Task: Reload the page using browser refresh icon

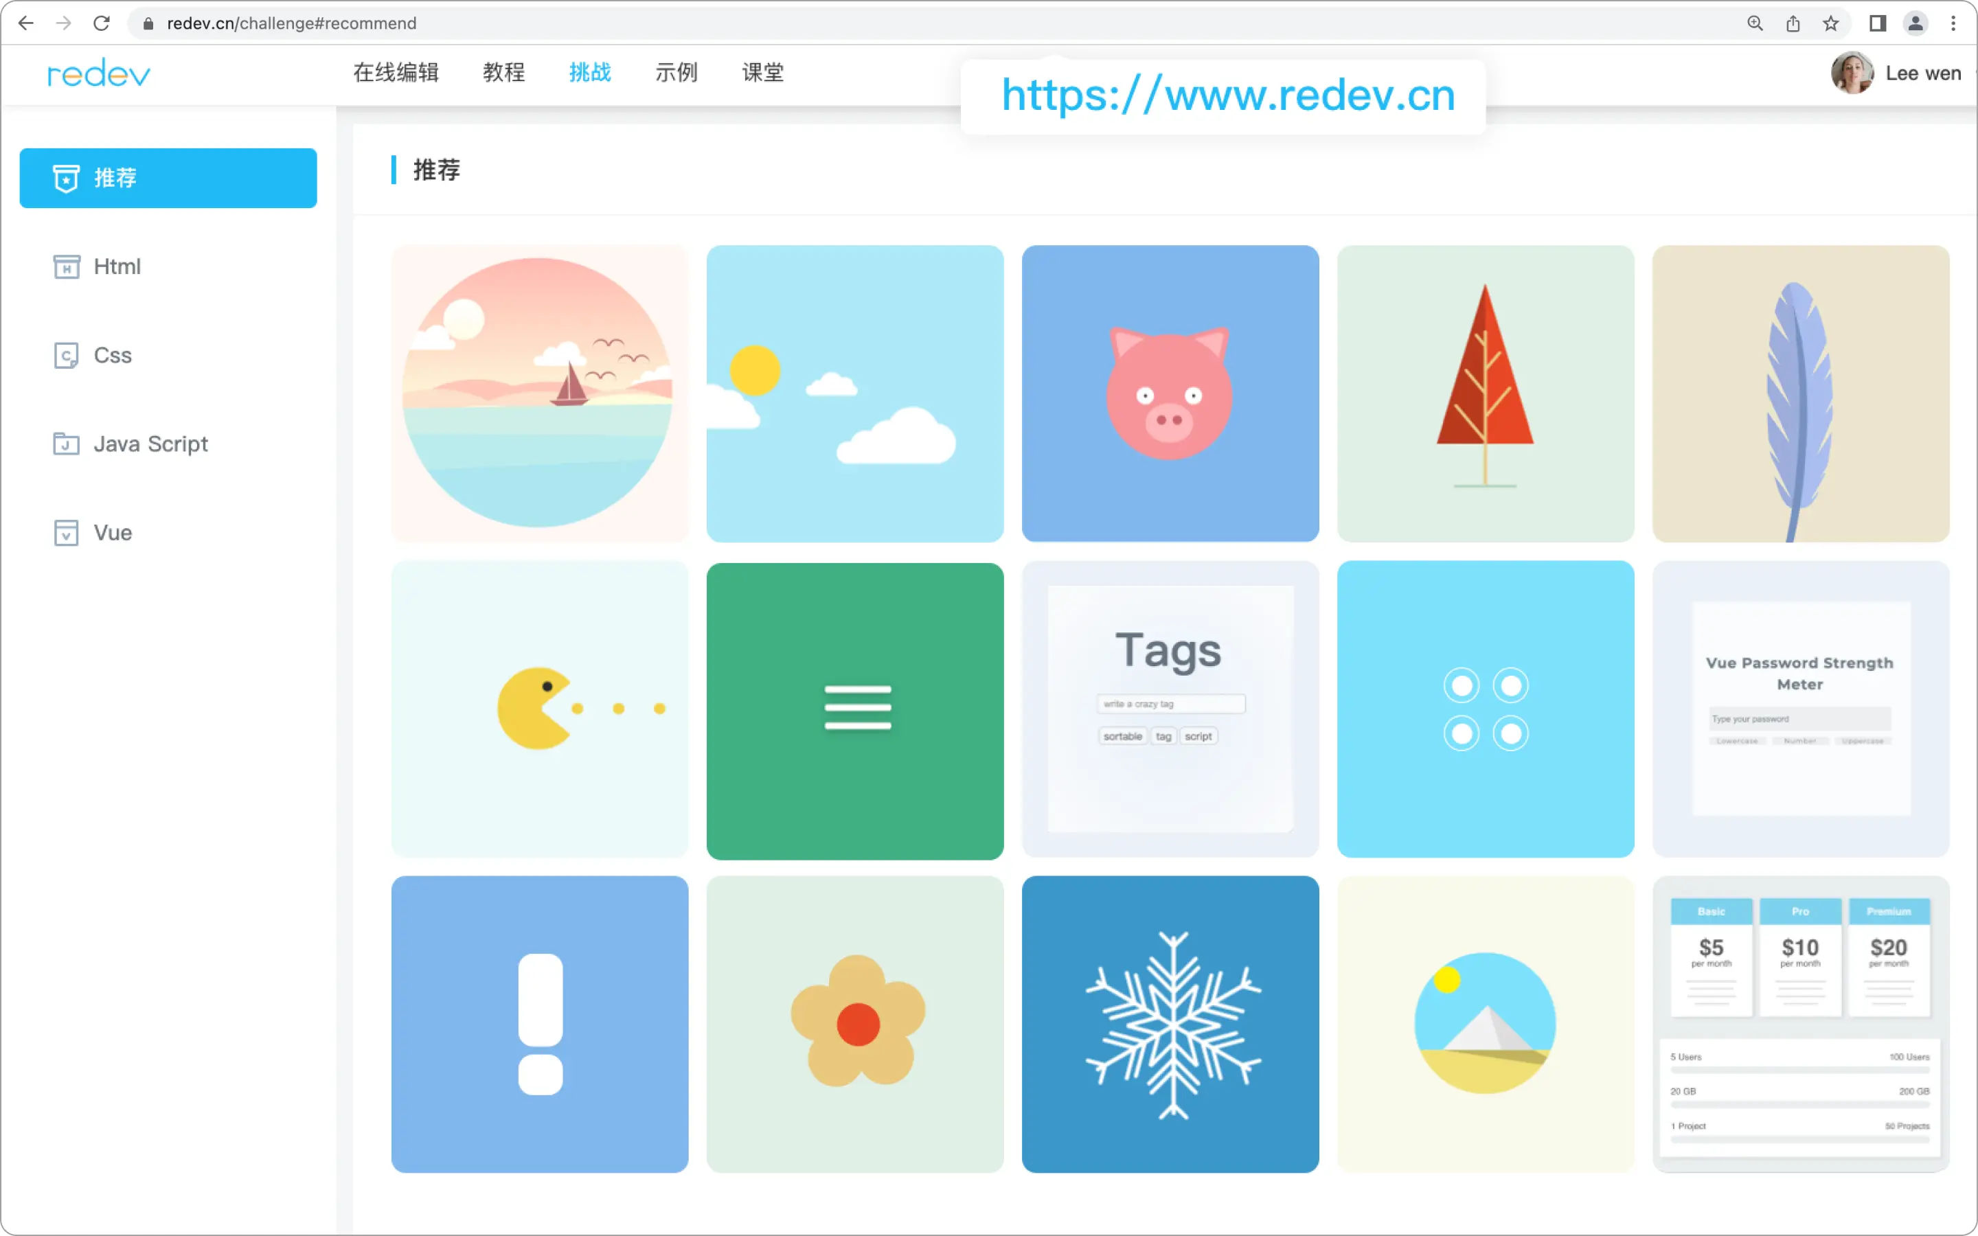Action: click(x=102, y=23)
